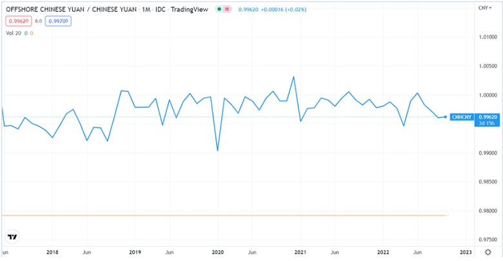This screenshot has width=503, height=261.
Task: Click the pink data-mode indicator icon
Action: 227,10
